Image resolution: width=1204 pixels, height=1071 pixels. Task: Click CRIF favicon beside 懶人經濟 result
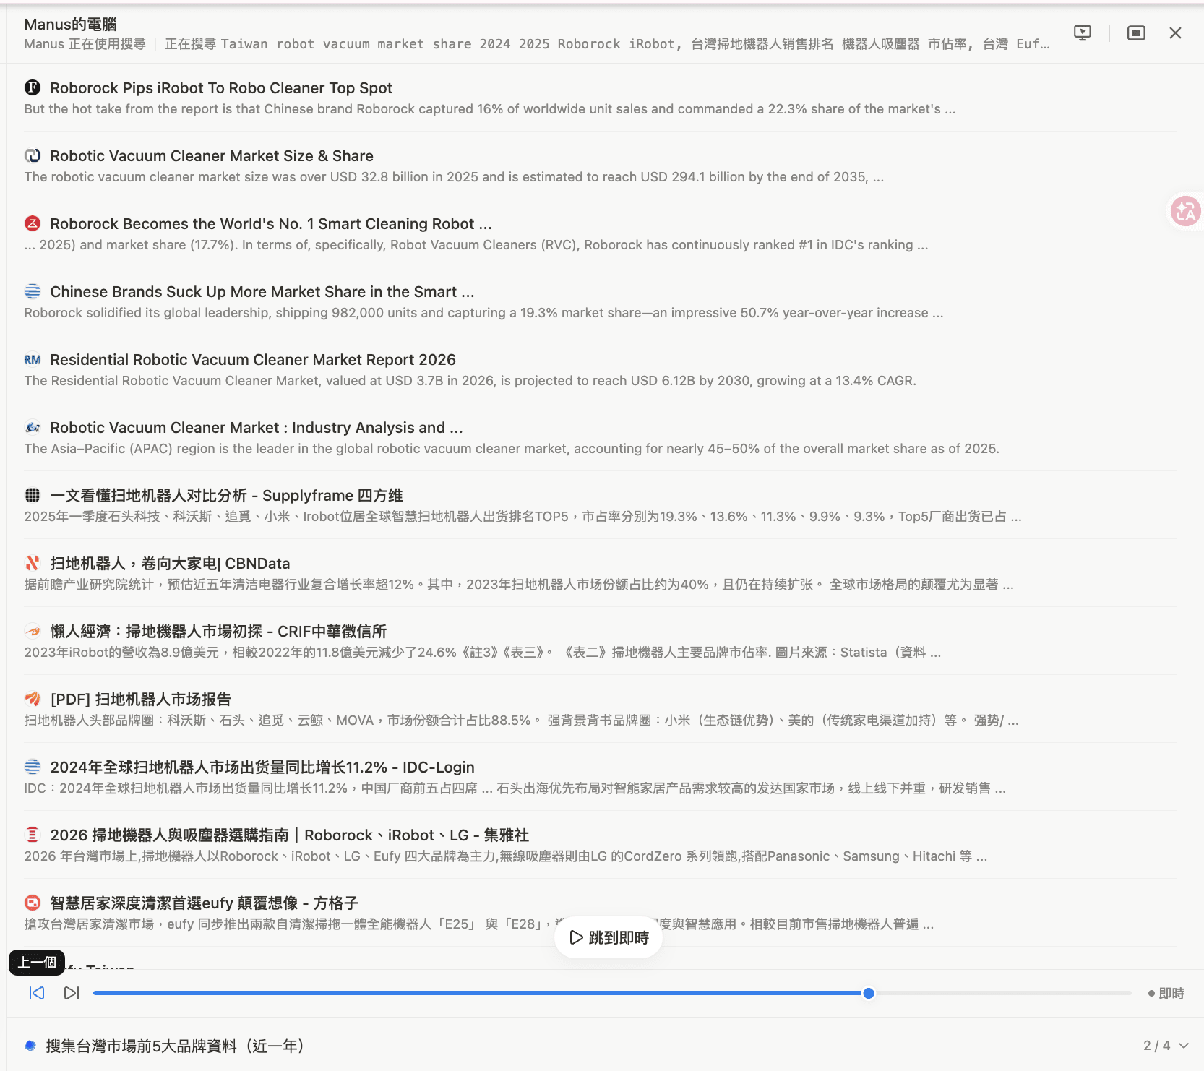tap(33, 631)
